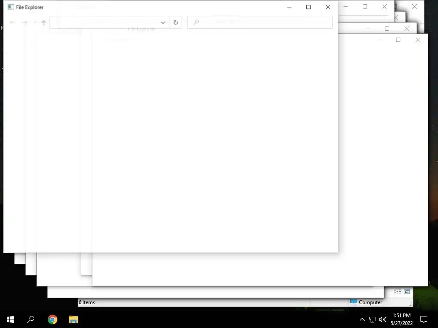Switch to details view in back window
Screen dimensions: 438x328
(397, 291)
